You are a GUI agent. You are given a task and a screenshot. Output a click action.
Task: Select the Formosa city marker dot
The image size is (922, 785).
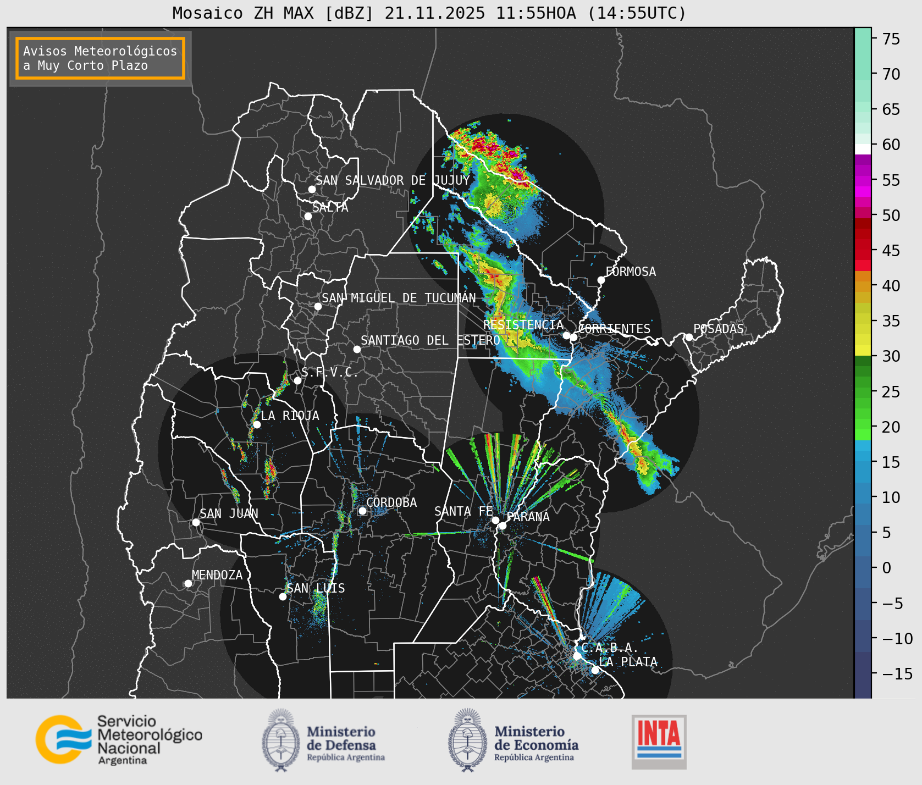(x=601, y=280)
